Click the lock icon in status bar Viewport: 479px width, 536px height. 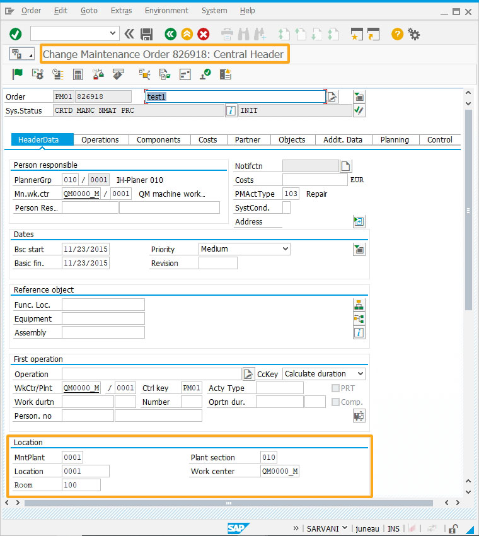[453, 528]
